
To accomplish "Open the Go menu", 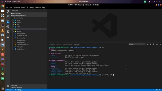I will 27,8.
